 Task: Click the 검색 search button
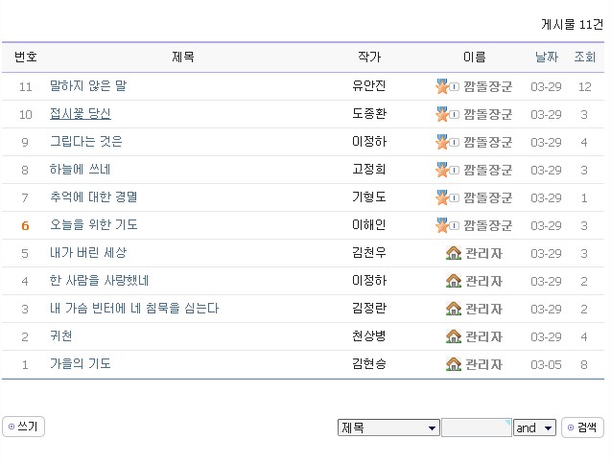point(582,427)
